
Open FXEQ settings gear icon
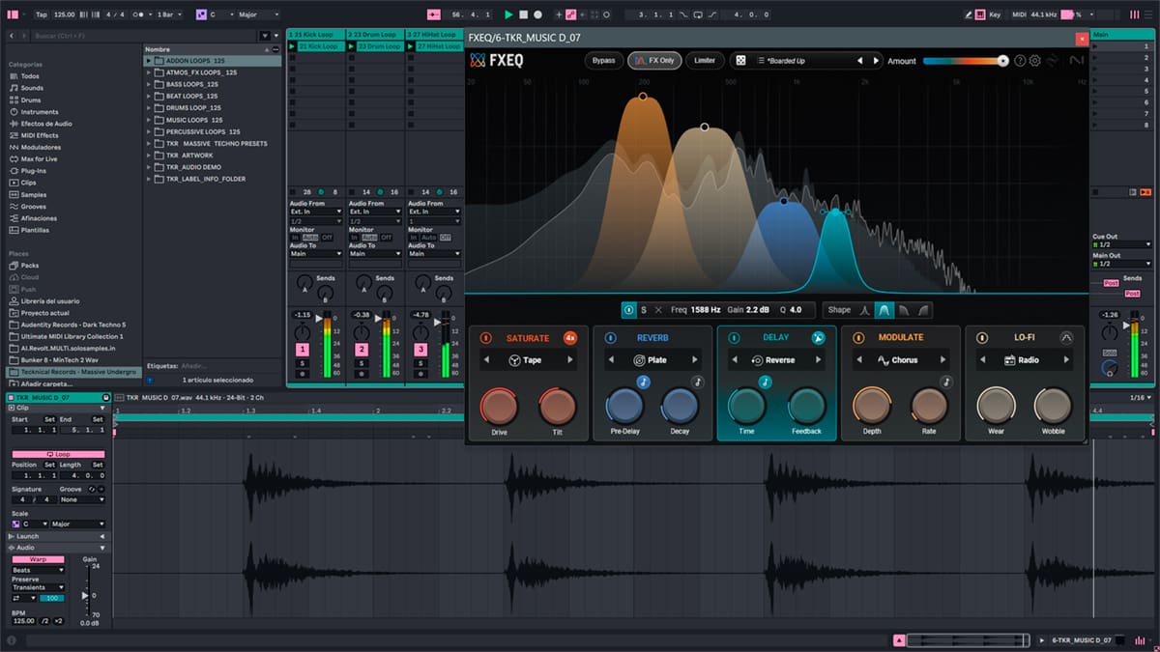click(x=1034, y=61)
